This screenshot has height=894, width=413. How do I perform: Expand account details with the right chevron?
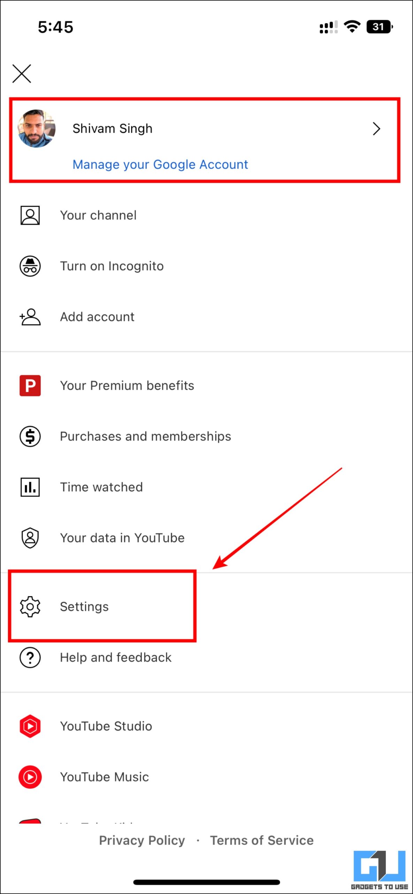(x=377, y=129)
